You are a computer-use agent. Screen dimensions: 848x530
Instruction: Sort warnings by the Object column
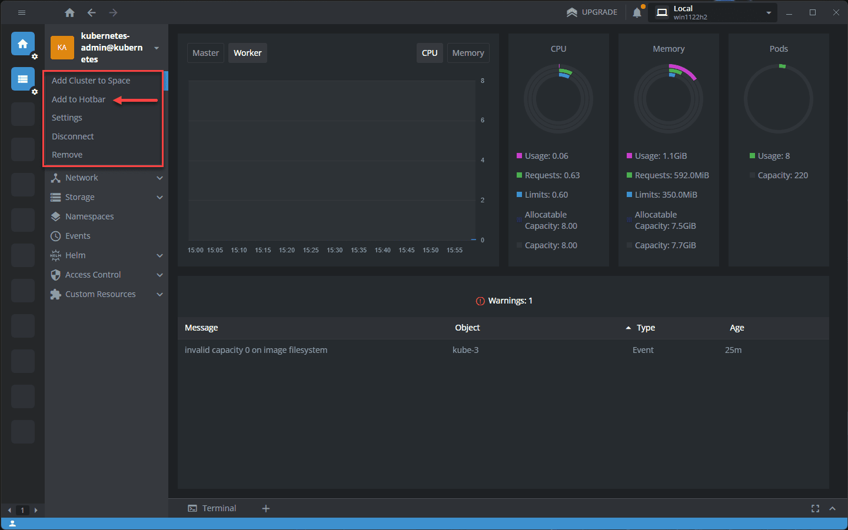tap(467, 328)
